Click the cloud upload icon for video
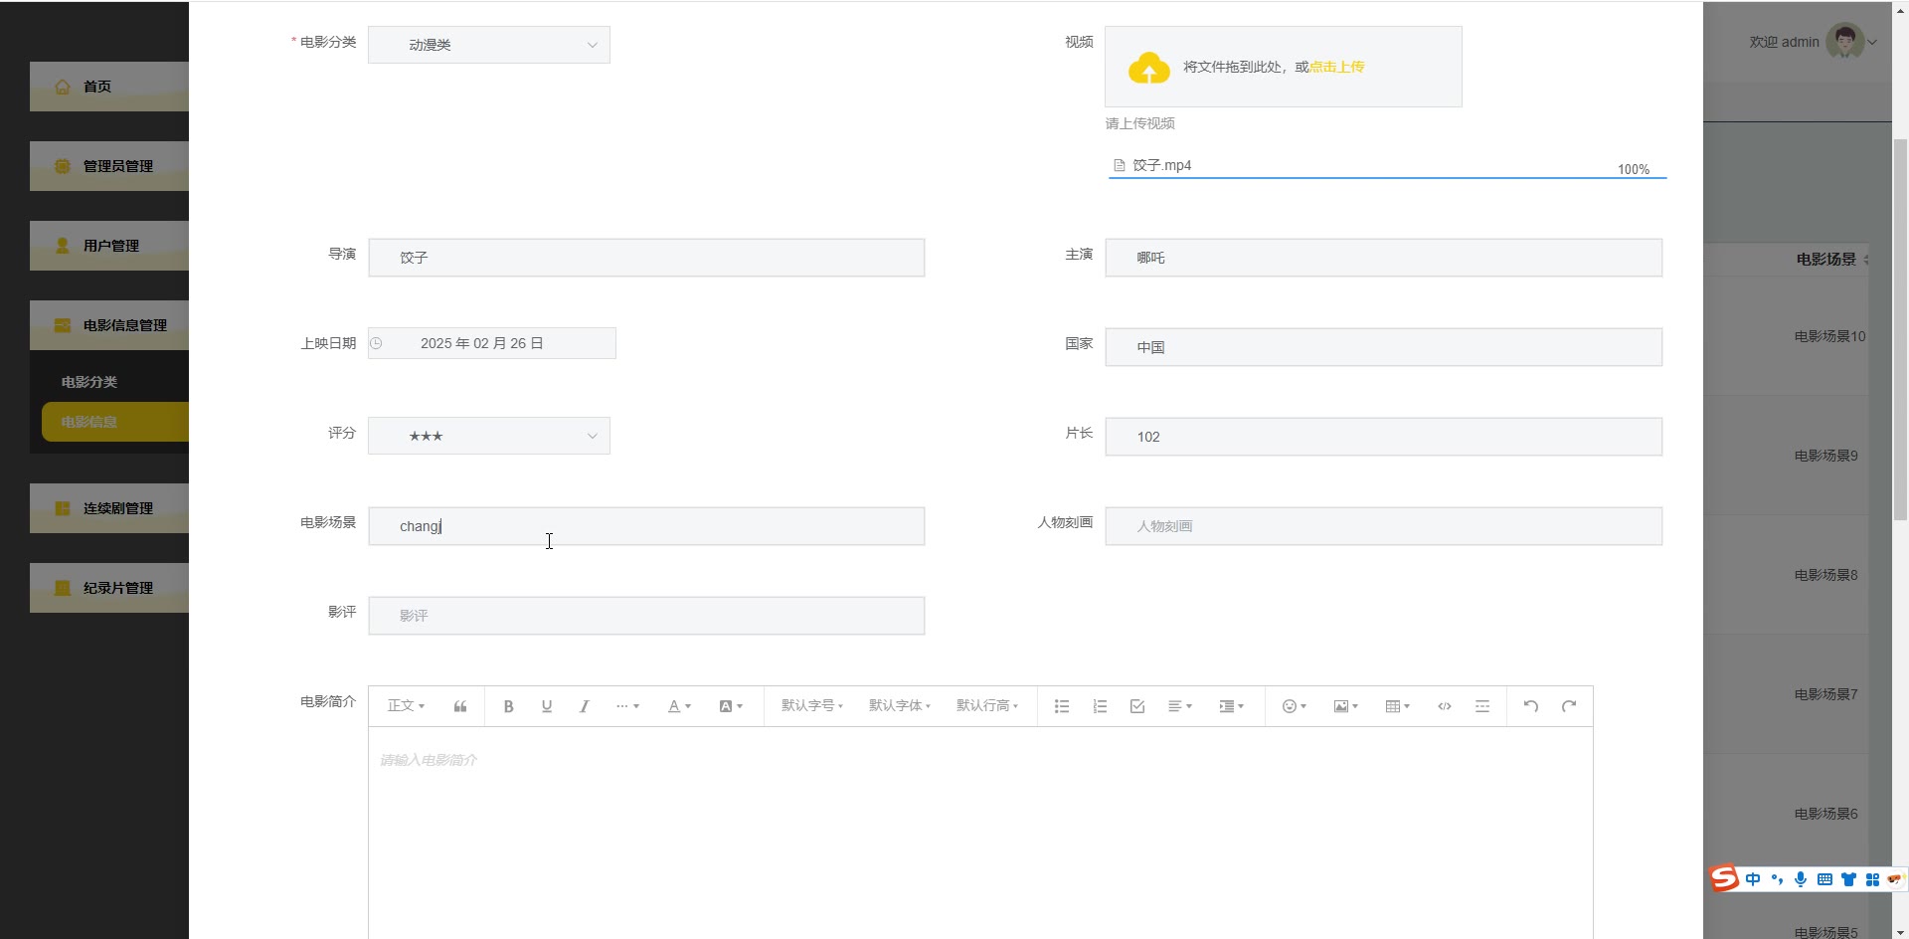 tap(1148, 68)
